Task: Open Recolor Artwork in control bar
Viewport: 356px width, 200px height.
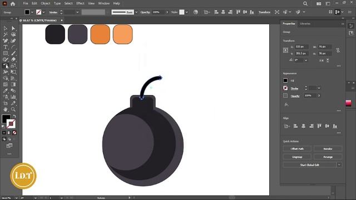Action: 195,12
